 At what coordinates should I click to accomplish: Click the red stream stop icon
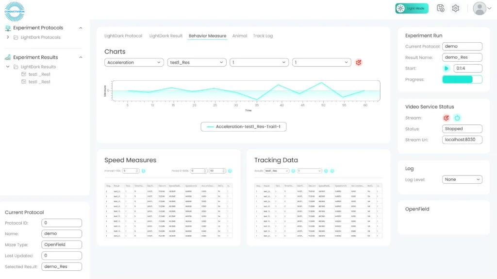[x=447, y=118]
